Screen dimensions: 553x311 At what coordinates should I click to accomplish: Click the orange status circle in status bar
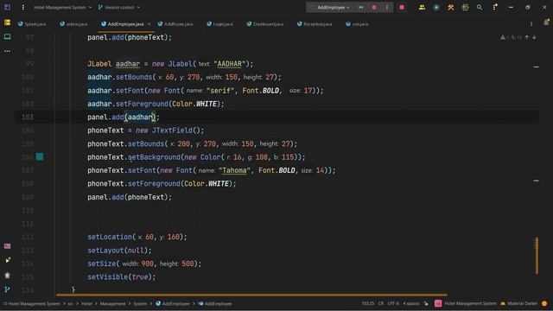(x=544, y=303)
